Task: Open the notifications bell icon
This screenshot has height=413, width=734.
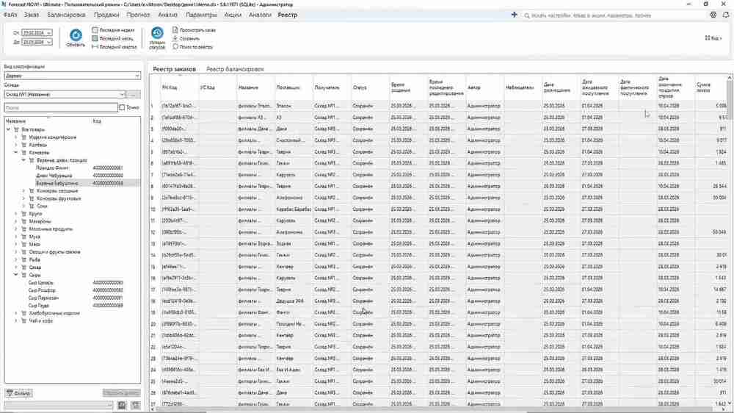Action: (x=726, y=15)
